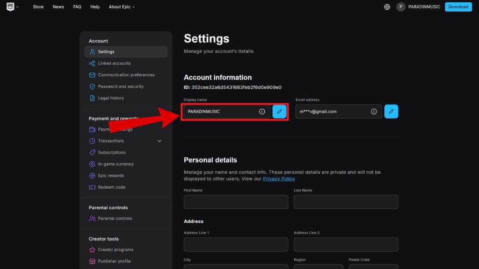Open the Privacy Policy link
The height and width of the screenshot is (269, 479).
pyautogui.click(x=279, y=178)
